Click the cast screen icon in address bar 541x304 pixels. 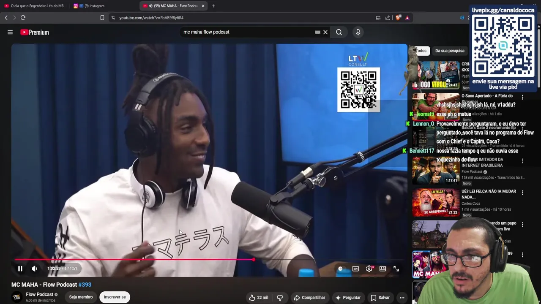click(378, 18)
